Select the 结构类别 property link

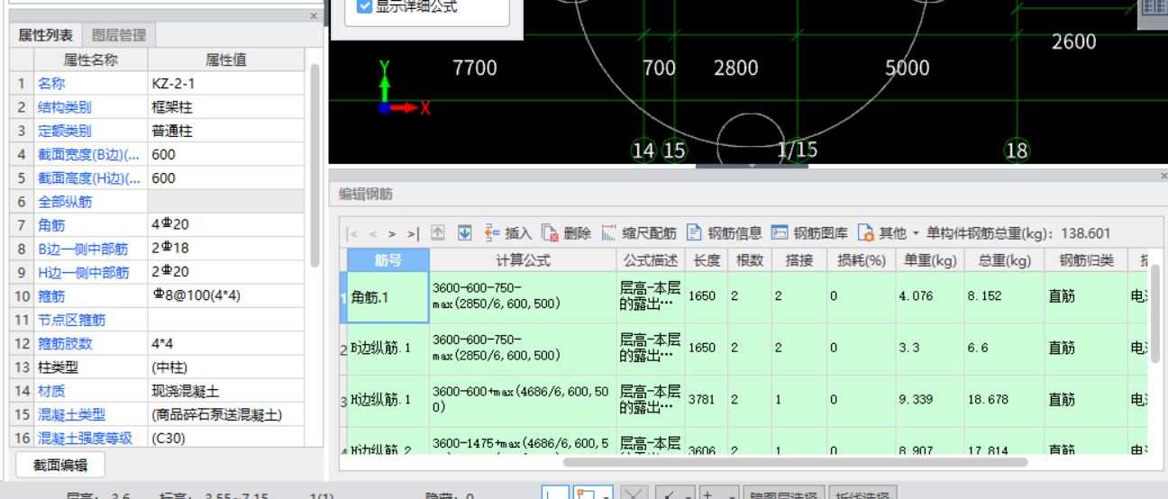(x=64, y=107)
